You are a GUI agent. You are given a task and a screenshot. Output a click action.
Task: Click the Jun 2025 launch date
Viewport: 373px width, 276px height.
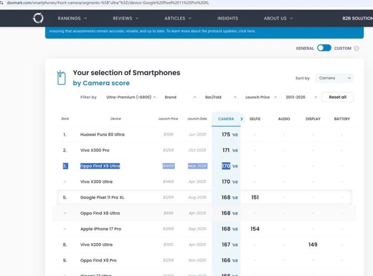coord(197,134)
